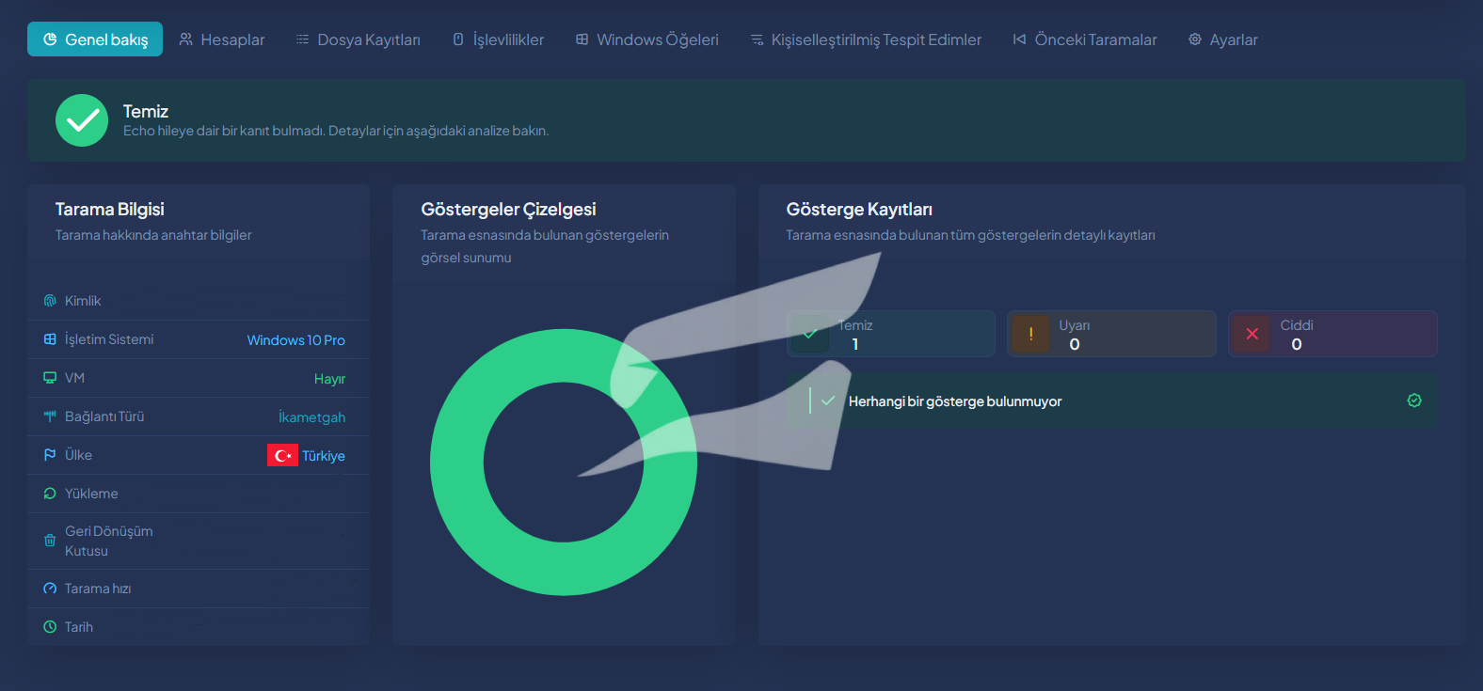Expand the Kimlik row

[x=199, y=301]
